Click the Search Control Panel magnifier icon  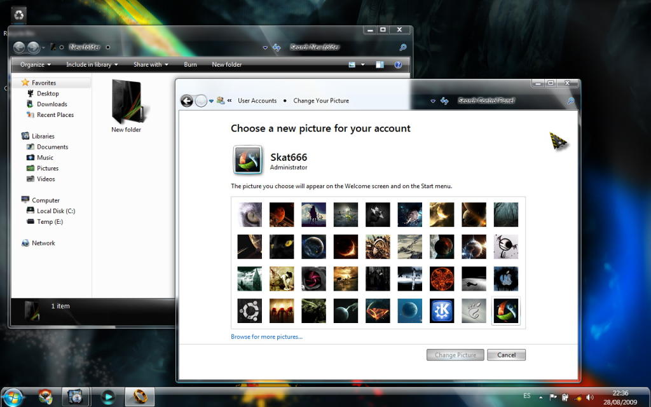point(571,100)
